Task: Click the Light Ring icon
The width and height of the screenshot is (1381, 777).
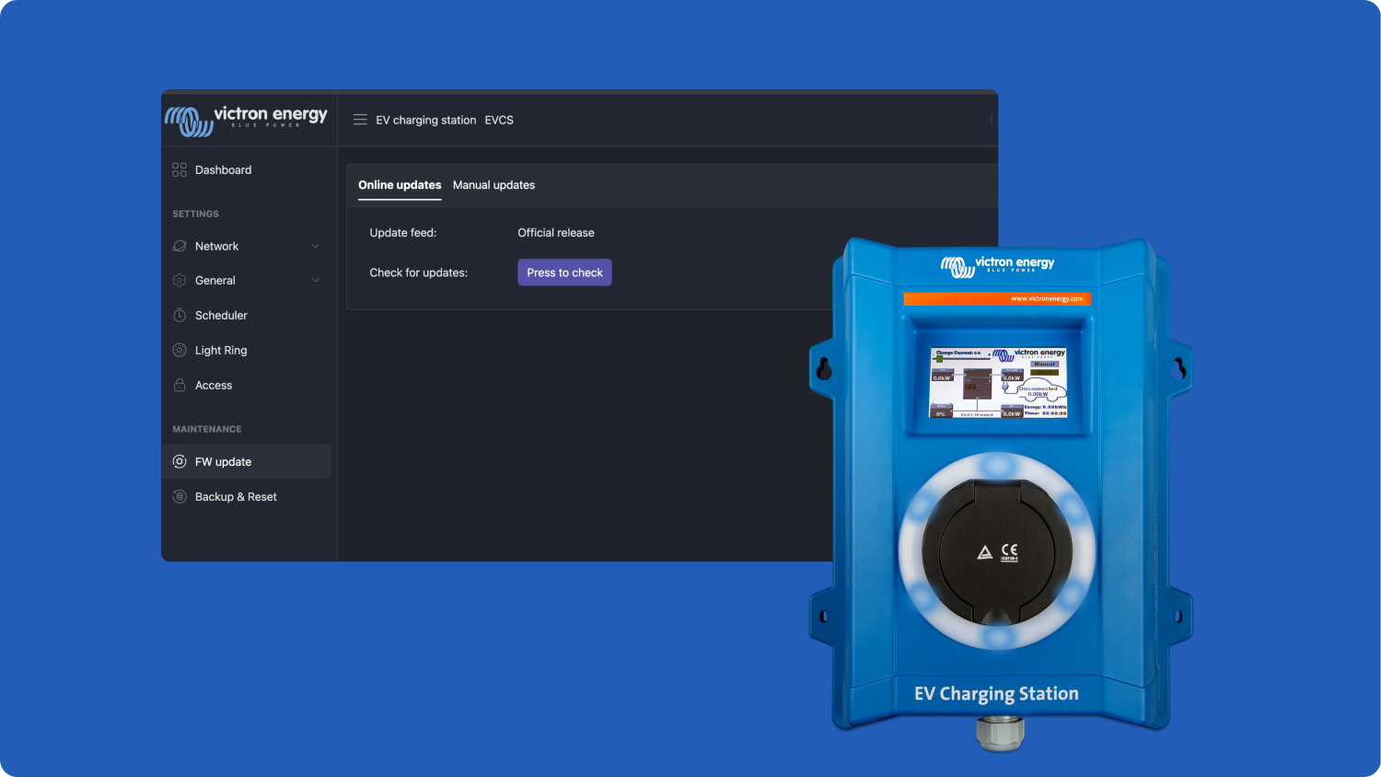Action: [180, 351]
